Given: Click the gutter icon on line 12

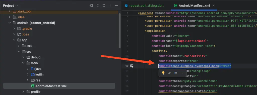Looking at the screenshot, I should [x=132, y=66].
